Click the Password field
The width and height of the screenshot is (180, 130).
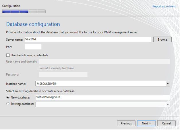pyautogui.click(x=63, y=74)
